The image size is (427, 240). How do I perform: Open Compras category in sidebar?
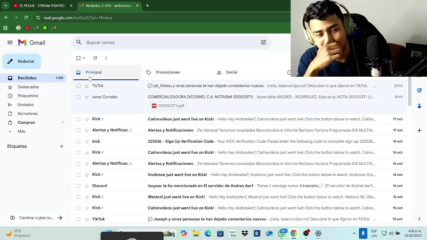26,123
